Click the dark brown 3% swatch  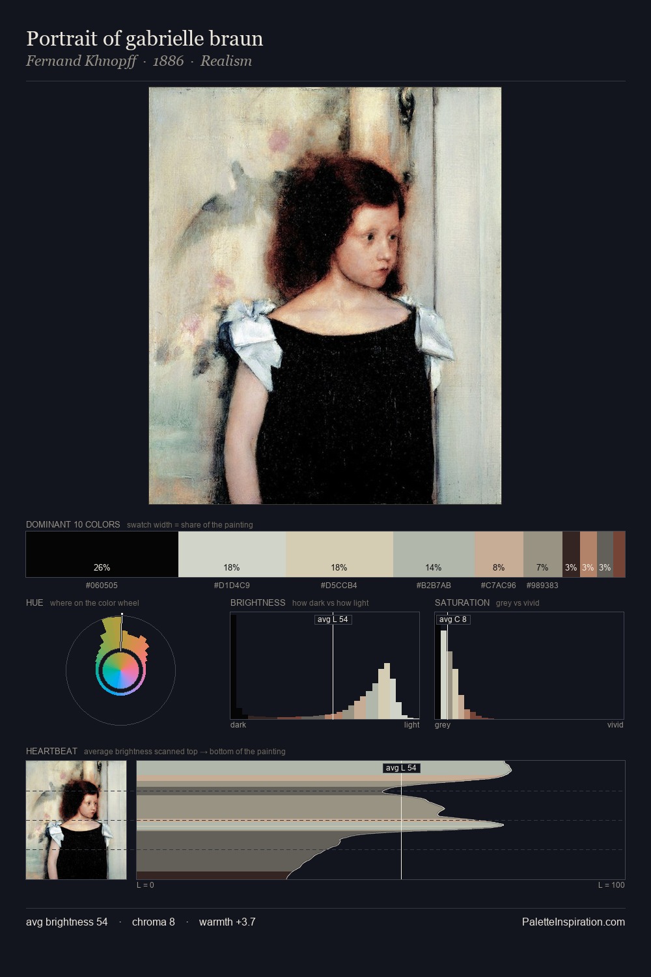571,554
